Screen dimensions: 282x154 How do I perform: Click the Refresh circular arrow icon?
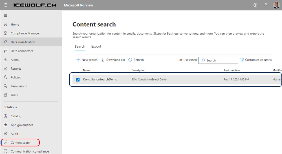[x=130, y=60]
